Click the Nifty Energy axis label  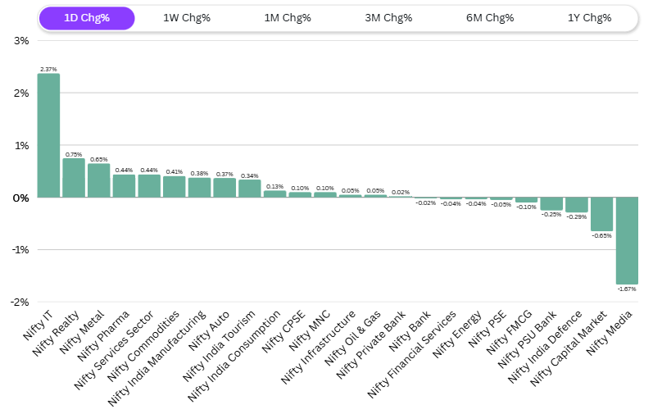[x=457, y=334]
